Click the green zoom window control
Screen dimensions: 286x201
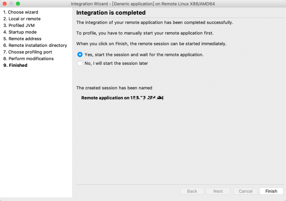pos(18,4)
